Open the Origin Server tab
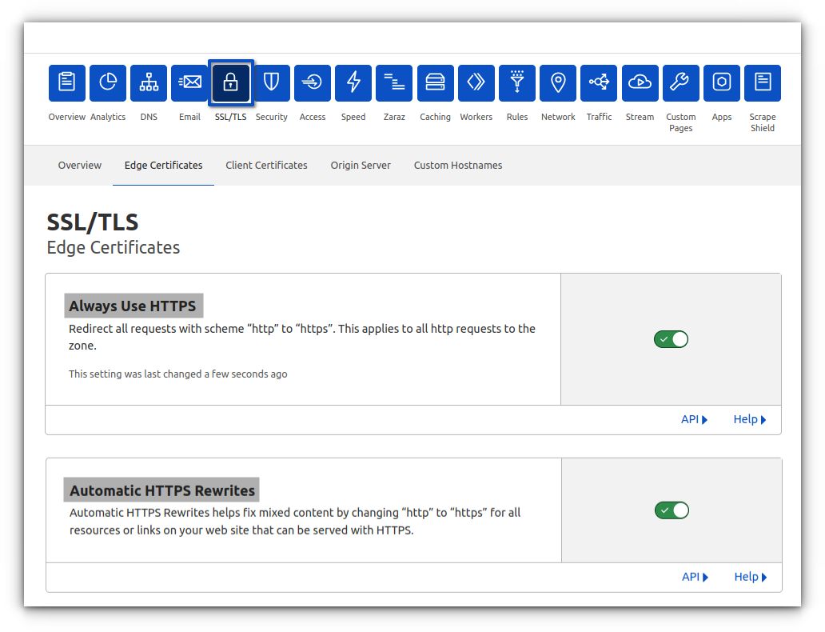The height and width of the screenshot is (632, 825). (360, 165)
